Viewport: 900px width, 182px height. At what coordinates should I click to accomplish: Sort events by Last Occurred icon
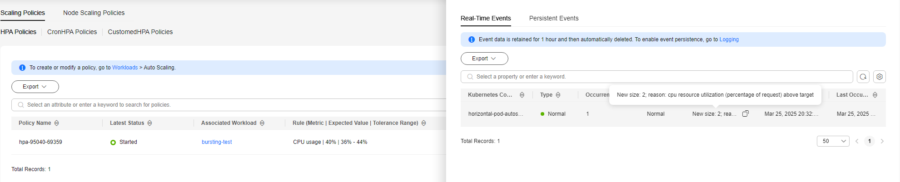click(x=875, y=95)
